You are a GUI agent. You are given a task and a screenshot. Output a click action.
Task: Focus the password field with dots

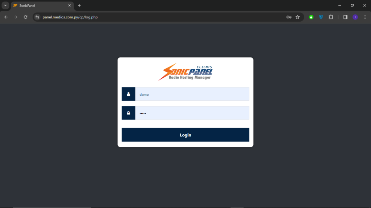pos(192,113)
